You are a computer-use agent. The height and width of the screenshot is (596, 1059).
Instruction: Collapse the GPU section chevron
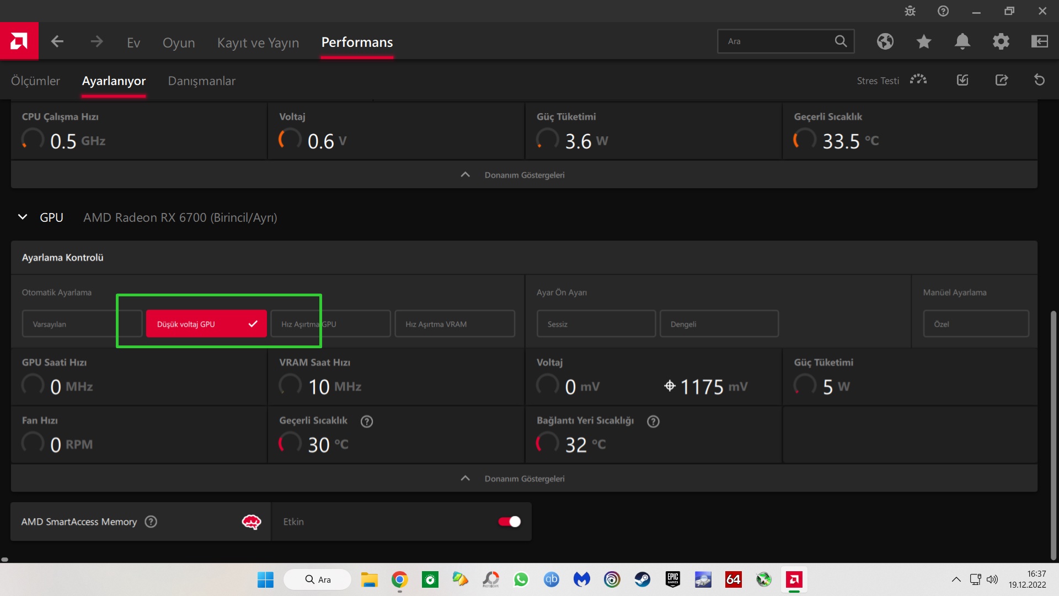(x=23, y=217)
